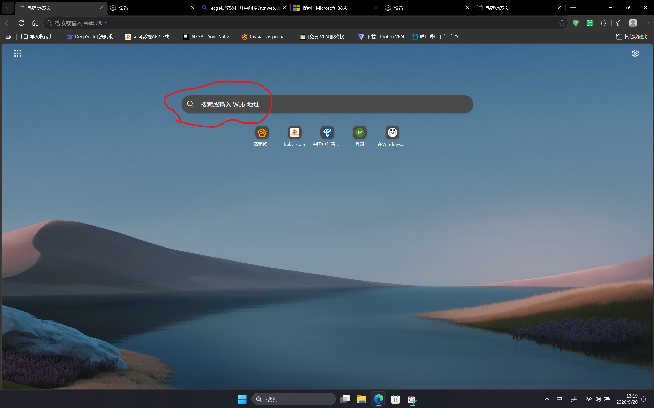This screenshot has width=654, height=408.
Task: Open DeepSeek bookmark
Action: (x=91, y=37)
